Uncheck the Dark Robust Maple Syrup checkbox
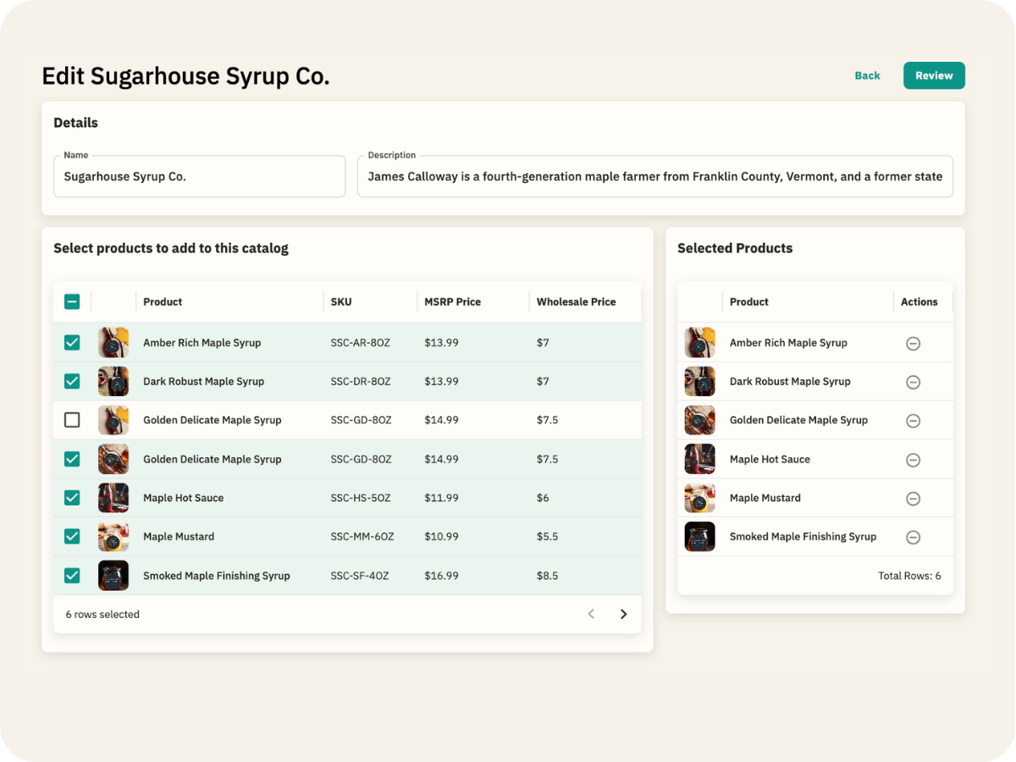The height and width of the screenshot is (762, 1016). [72, 382]
